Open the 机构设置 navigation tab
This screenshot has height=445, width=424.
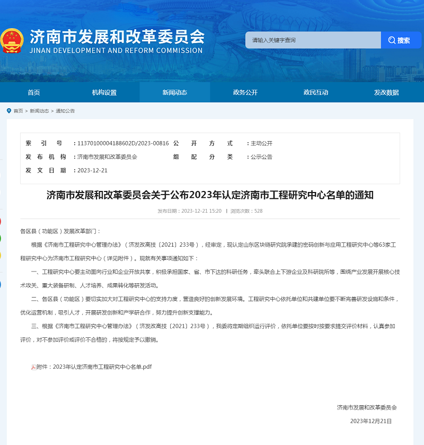point(104,92)
